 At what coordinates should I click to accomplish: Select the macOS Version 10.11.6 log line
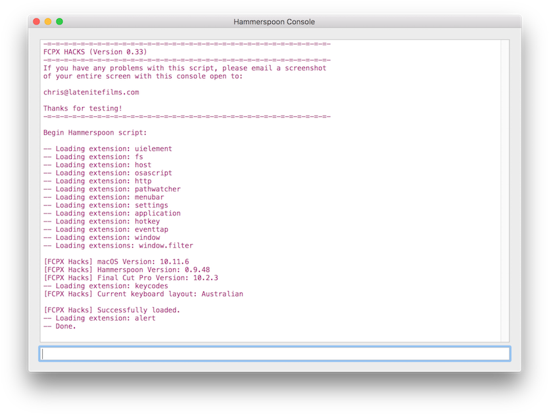[117, 262]
